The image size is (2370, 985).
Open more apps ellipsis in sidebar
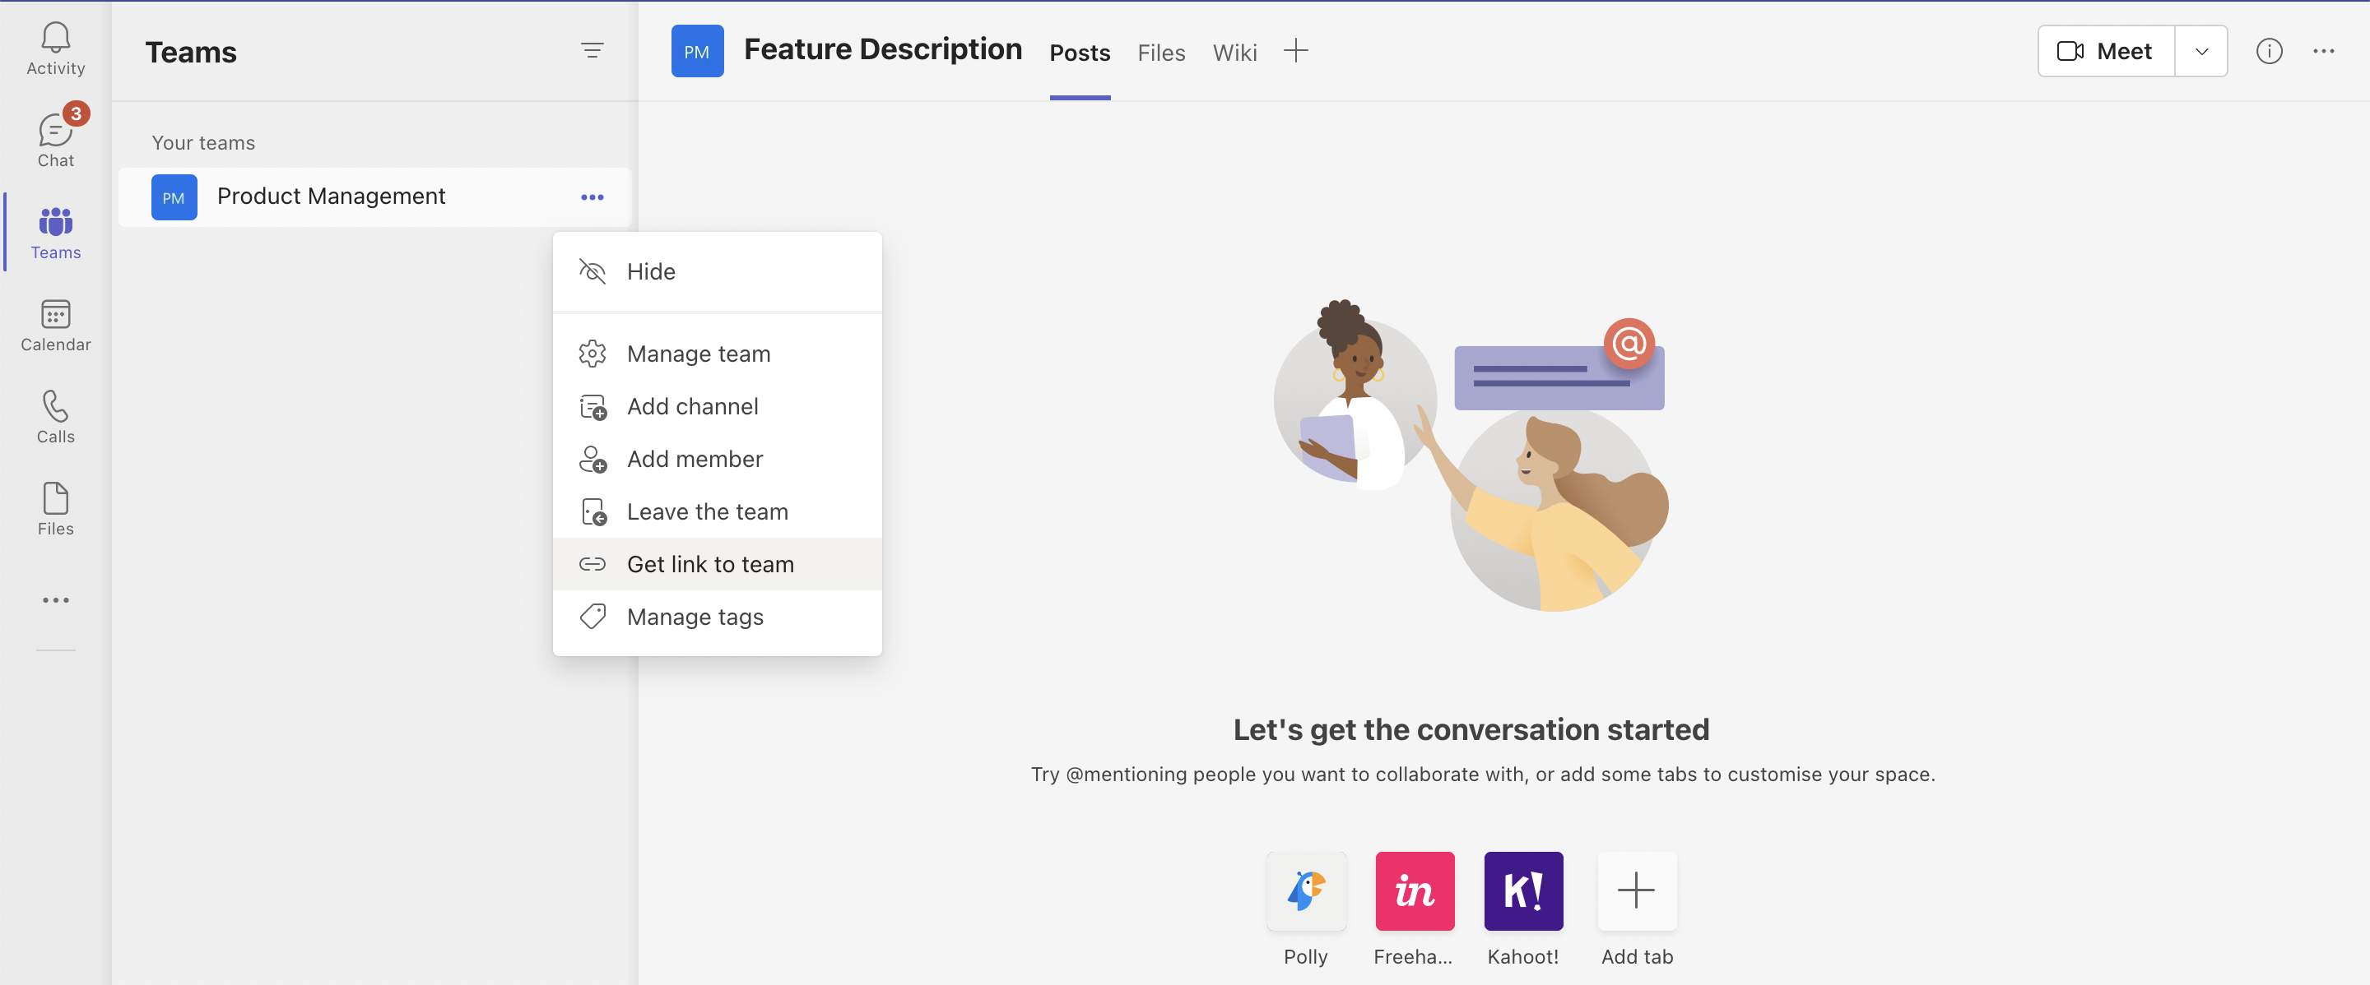55,600
